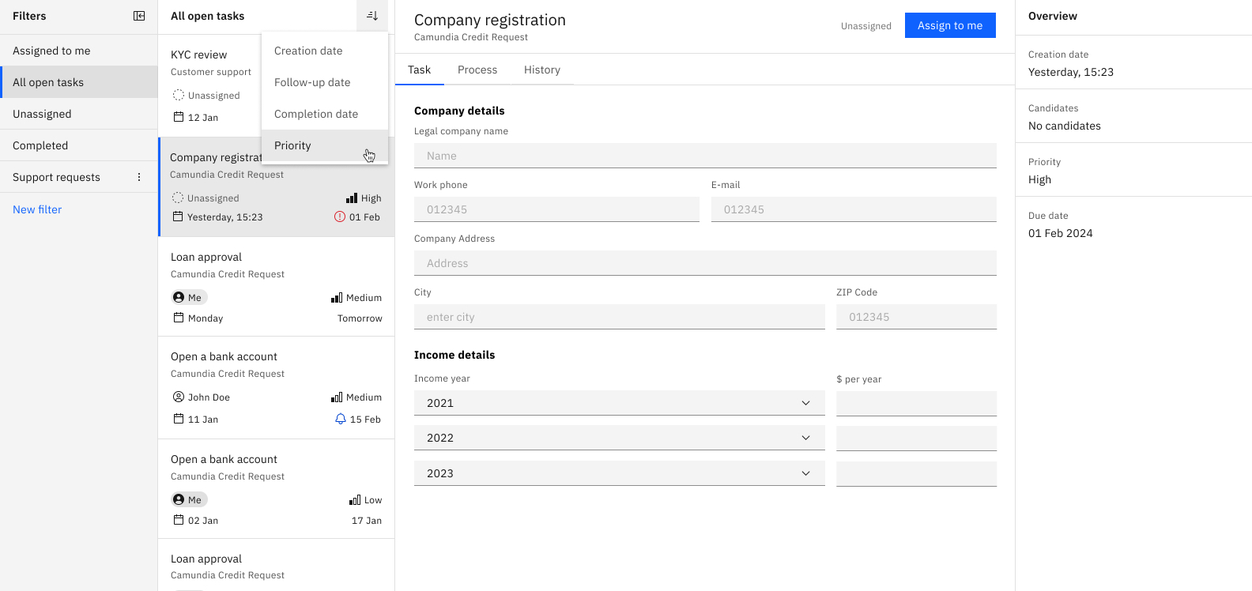Switch to the Process tab
Screen dimensions: 1252x591
(477, 70)
